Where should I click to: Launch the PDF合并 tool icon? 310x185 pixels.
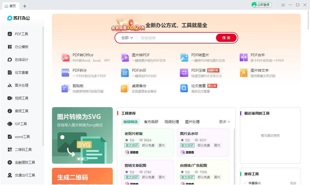pos(244,58)
